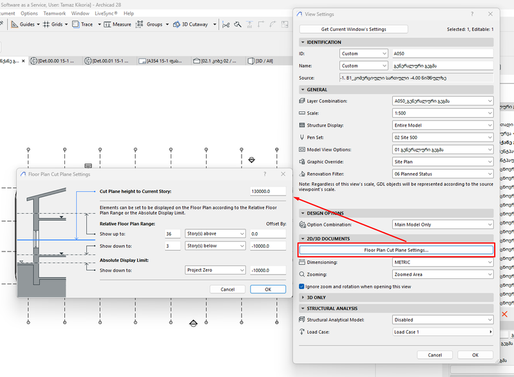Open Dimensioning METRIC dropdown

(443, 262)
